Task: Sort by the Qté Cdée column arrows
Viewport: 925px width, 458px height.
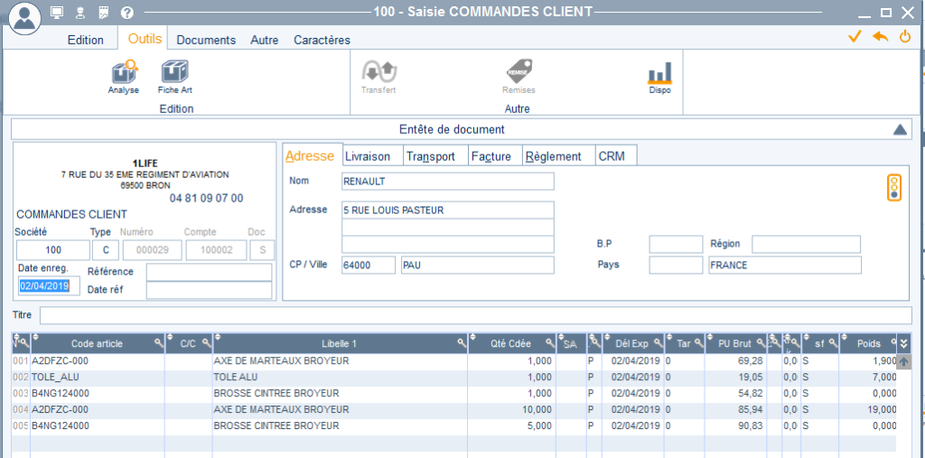Action: pos(472,338)
